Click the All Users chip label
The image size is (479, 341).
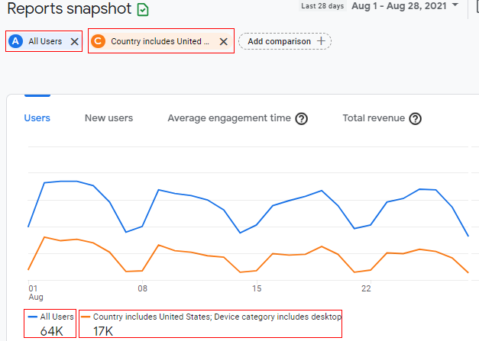pos(45,41)
